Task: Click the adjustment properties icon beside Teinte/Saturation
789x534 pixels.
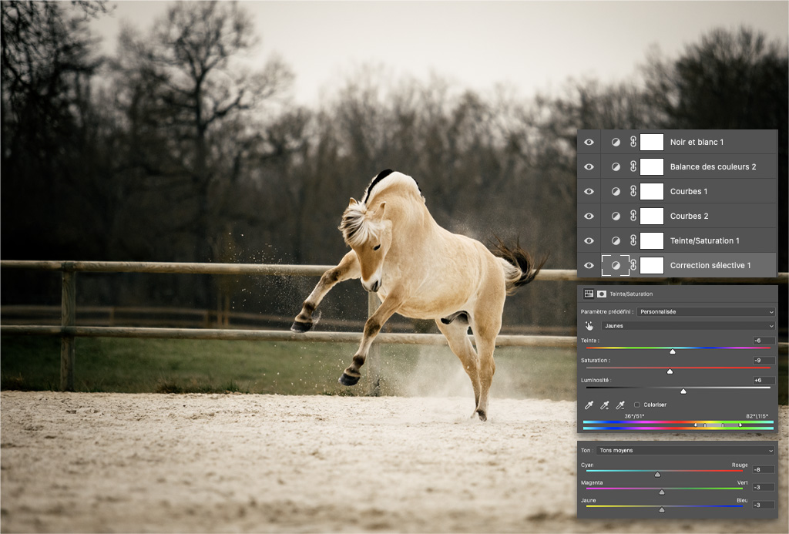Action: 588,294
